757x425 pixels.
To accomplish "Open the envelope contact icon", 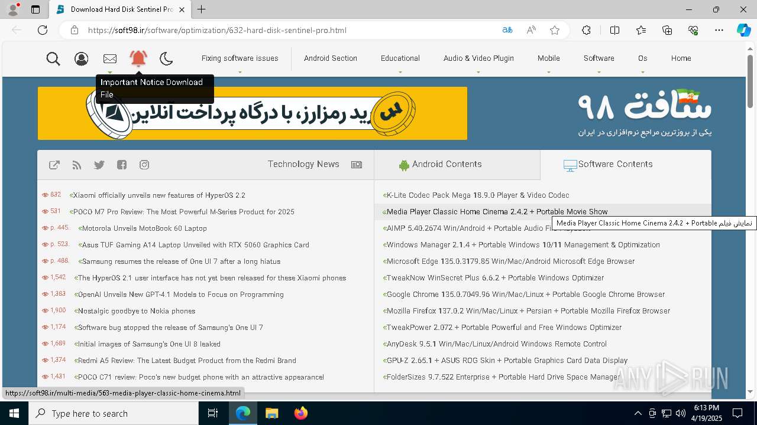I will tap(110, 58).
